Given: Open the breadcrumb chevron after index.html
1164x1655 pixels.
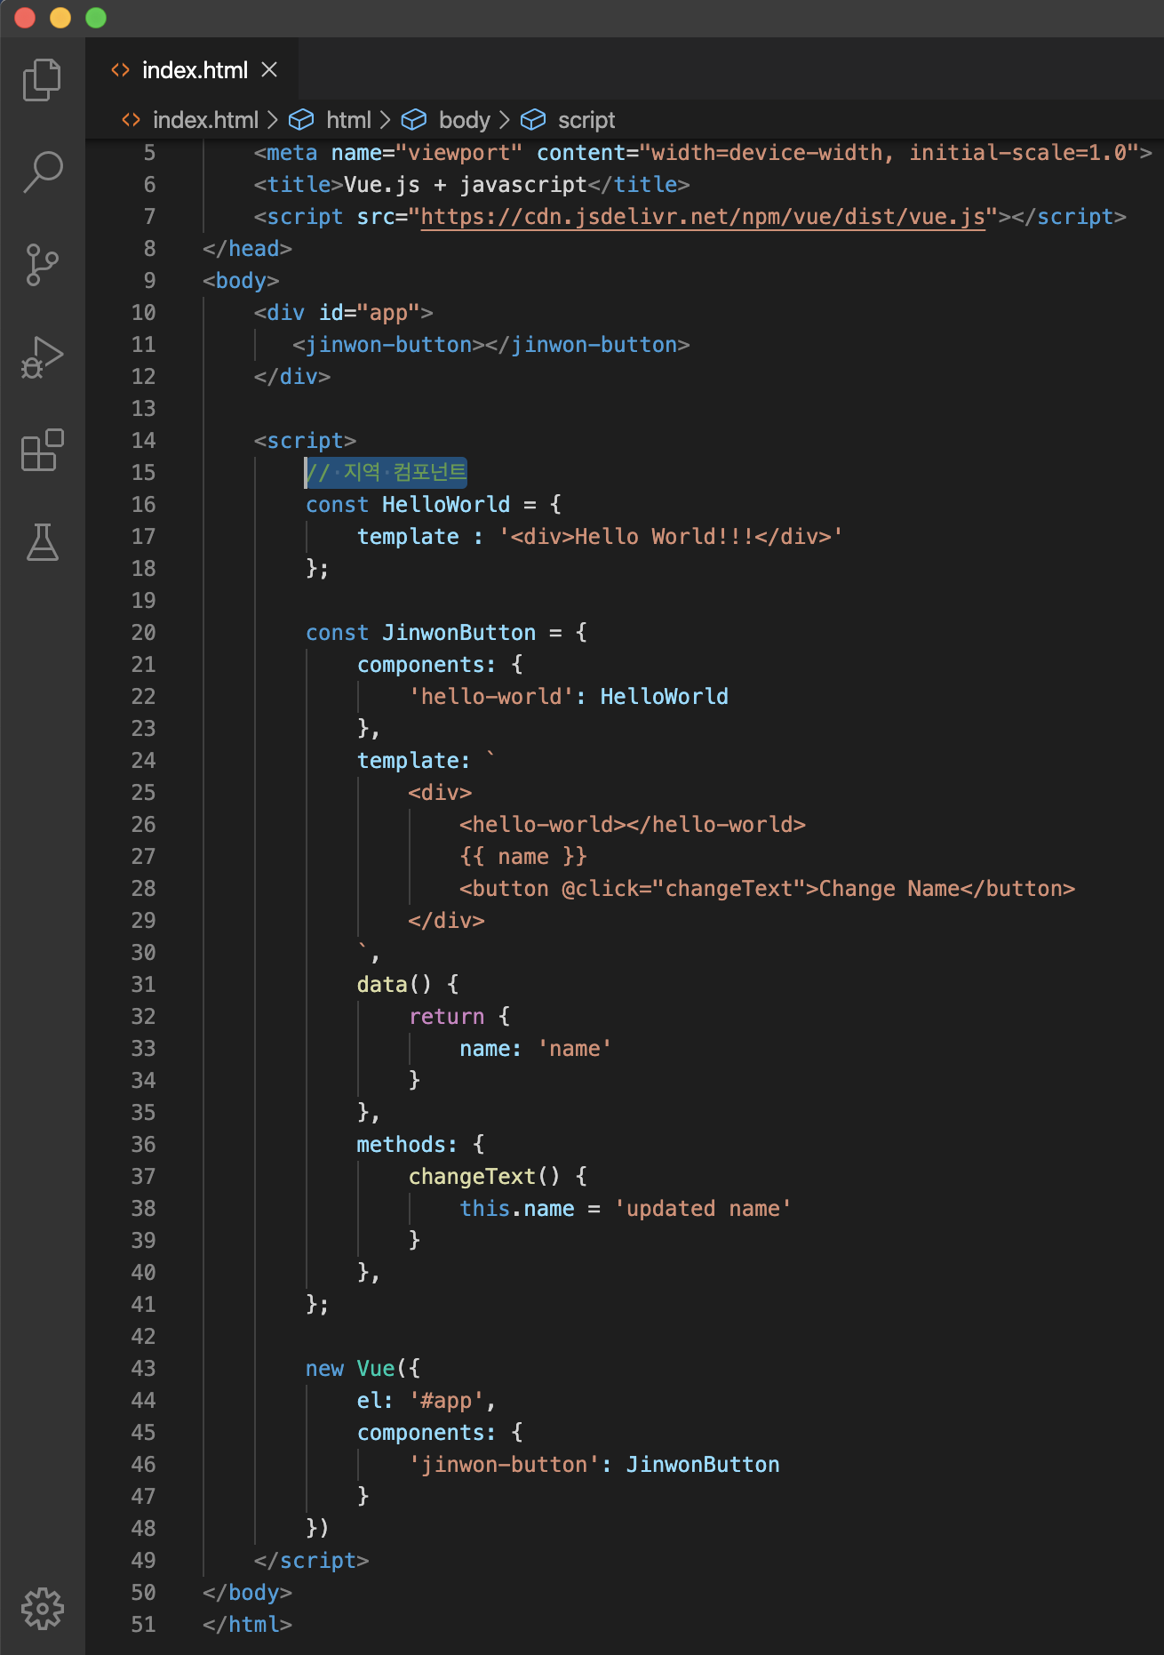Looking at the screenshot, I should tap(273, 120).
